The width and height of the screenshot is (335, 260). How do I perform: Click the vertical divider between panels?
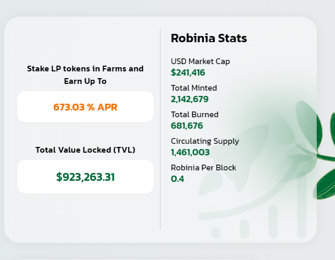160,130
